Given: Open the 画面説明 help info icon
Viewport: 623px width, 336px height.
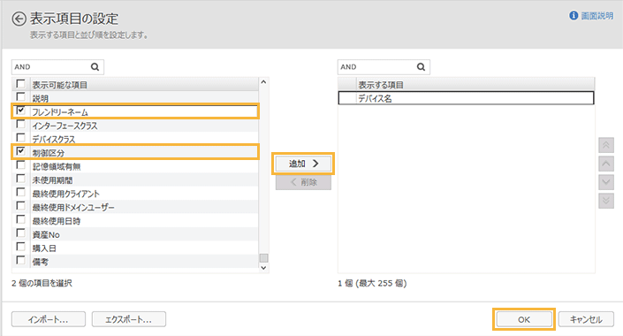Looking at the screenshot, I should (x=574, y=16).
